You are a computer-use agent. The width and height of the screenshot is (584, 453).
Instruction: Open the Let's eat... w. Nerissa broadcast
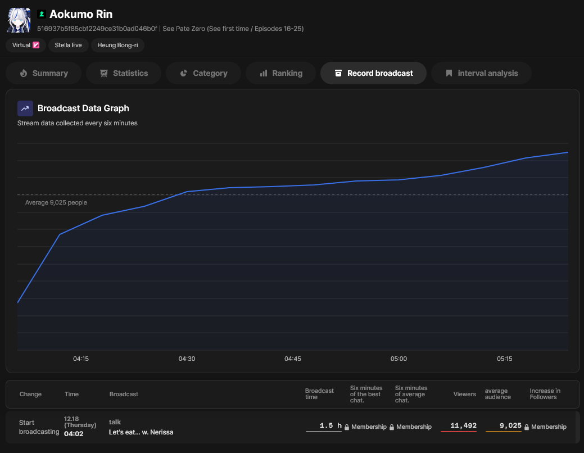coord(141,432)
